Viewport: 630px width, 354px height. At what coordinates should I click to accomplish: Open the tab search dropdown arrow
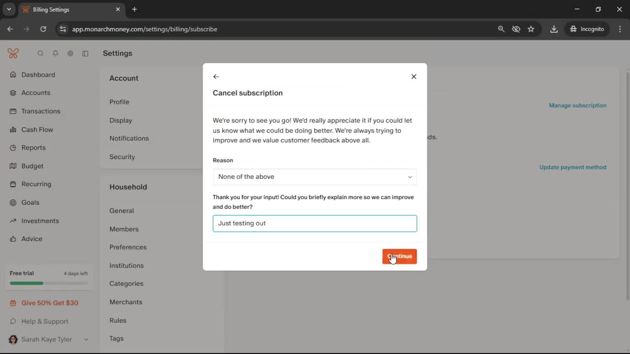(9, 9)
